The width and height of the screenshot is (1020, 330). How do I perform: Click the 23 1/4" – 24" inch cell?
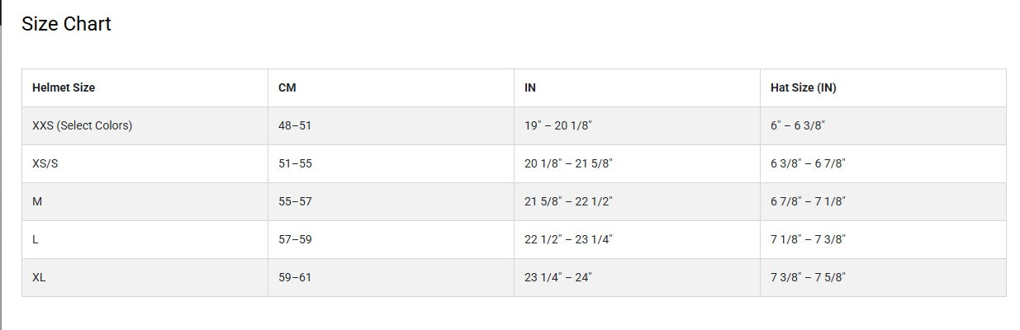(x=558, y=277)
